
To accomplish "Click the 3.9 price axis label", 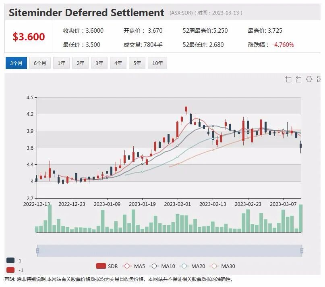I will [30, 131].
